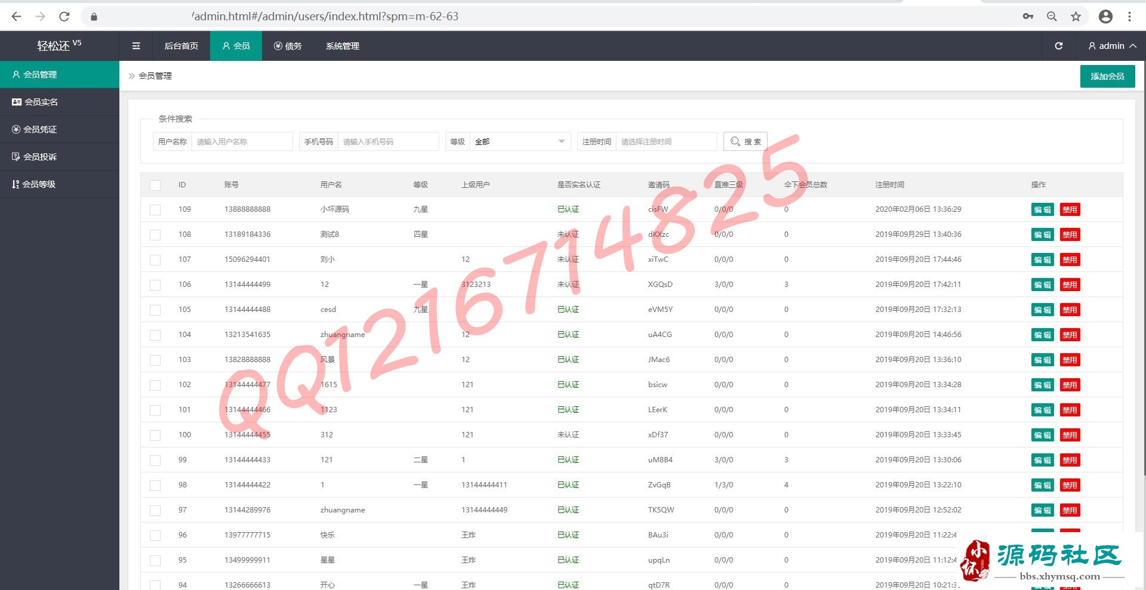Screen dimensions: 1146x590
Task: Expand the admin user dropdown
Action: [x=1112, y=46]
